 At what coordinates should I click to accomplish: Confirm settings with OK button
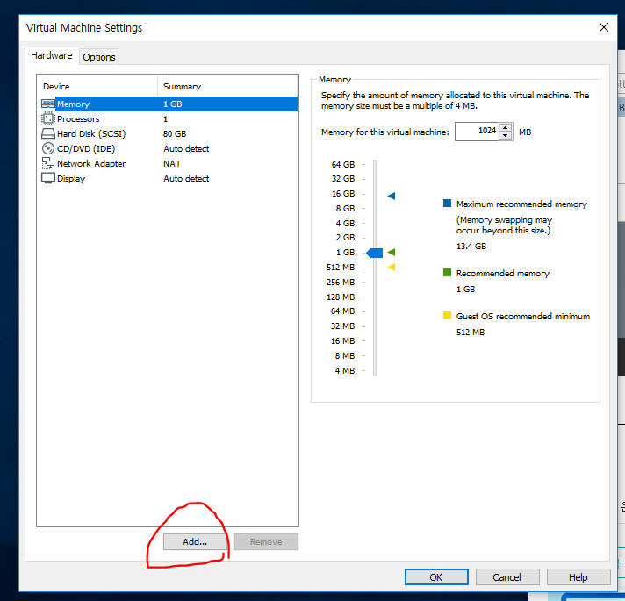pos(436,577)
